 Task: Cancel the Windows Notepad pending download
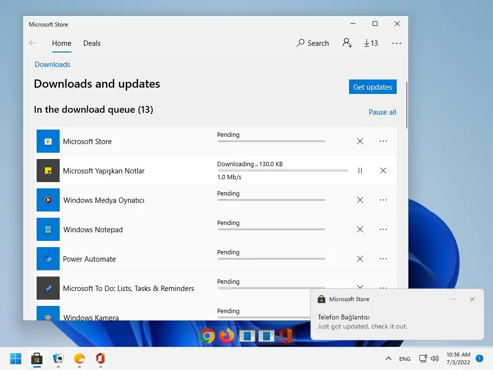[x=360, y=229]
